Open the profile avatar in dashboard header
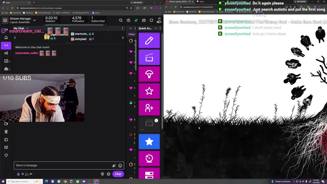327x184 pixels. pos(159,20)
